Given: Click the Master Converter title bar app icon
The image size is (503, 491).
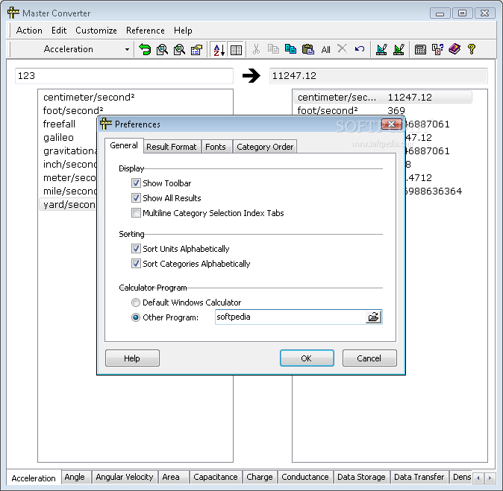Looking at the screenshot, I should tap(13, 13).
